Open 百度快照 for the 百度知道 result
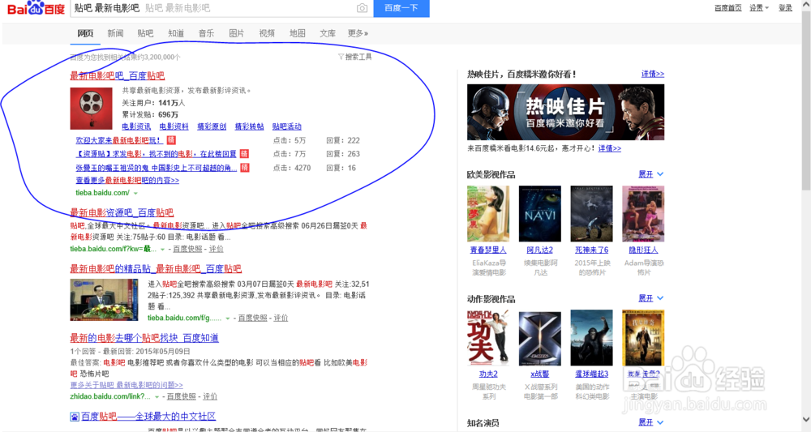 (x=181, y=397)
